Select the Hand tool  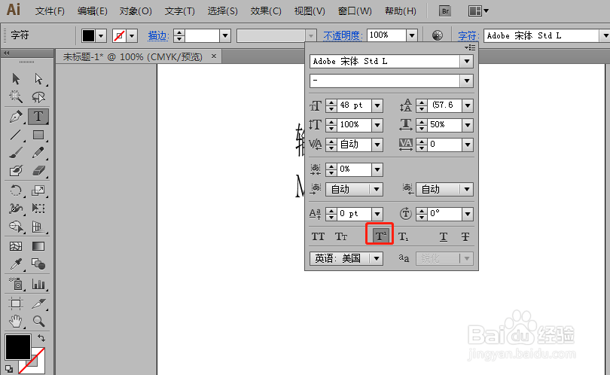click(x=16, y=321)
